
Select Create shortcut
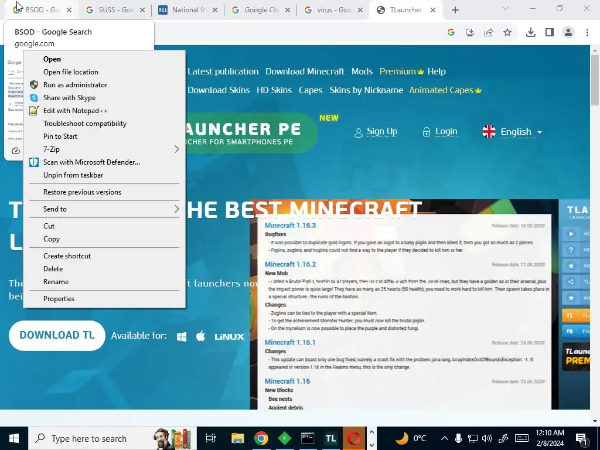67,256
